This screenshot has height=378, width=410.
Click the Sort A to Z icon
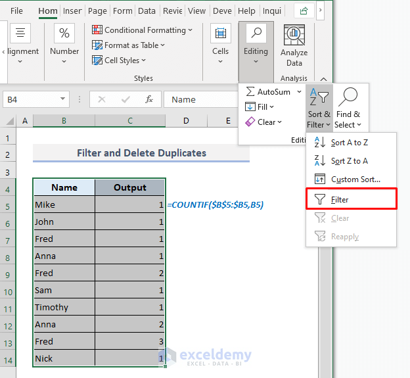(x=319, y=142)
